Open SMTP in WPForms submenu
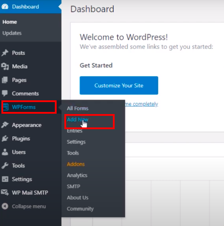224x226 pixels. tap(73, 187)
